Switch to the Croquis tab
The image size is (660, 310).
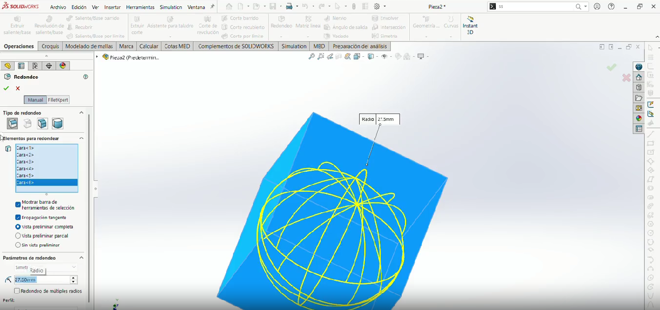click(x=50, y=46)
